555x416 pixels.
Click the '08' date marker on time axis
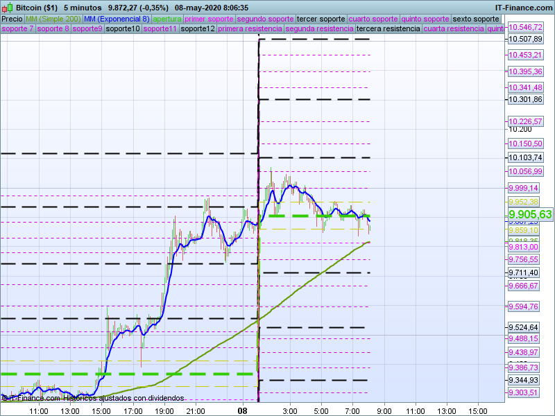click(x=242, y=410)
